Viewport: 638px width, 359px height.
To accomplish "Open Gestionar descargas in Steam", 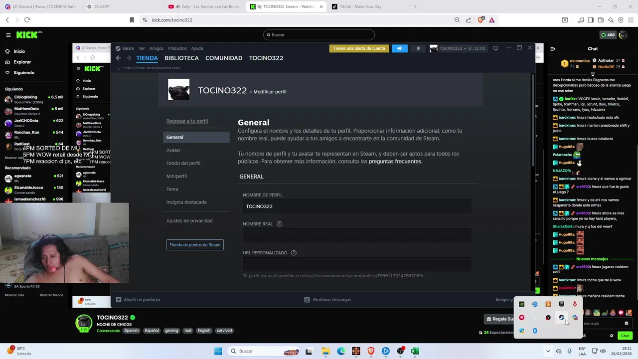I will point(327,300).
